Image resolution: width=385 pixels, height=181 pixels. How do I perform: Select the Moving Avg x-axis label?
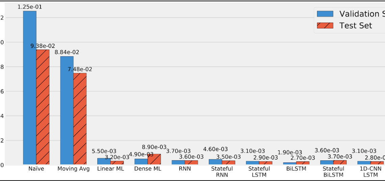click(x=74, y=169)
